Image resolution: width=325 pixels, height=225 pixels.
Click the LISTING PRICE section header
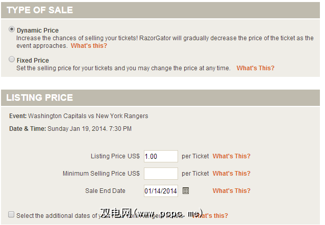[x=40, y=98]
